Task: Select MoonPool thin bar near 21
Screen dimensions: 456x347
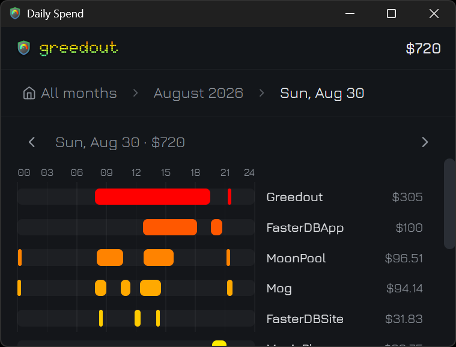Action: tap(228, 258)
